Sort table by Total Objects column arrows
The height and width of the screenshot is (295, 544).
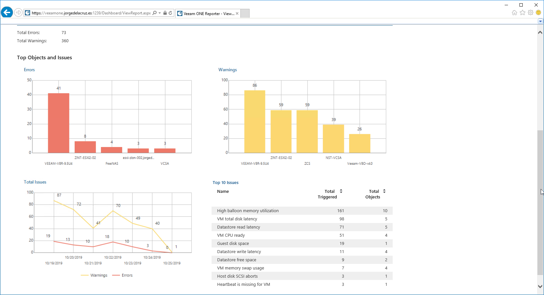[x=384, y=191]
